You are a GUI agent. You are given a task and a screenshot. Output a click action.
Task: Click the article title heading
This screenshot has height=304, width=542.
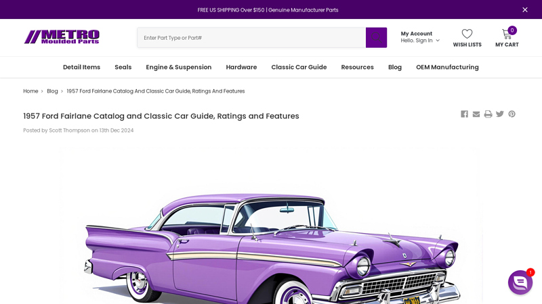[x=161, y=116]
